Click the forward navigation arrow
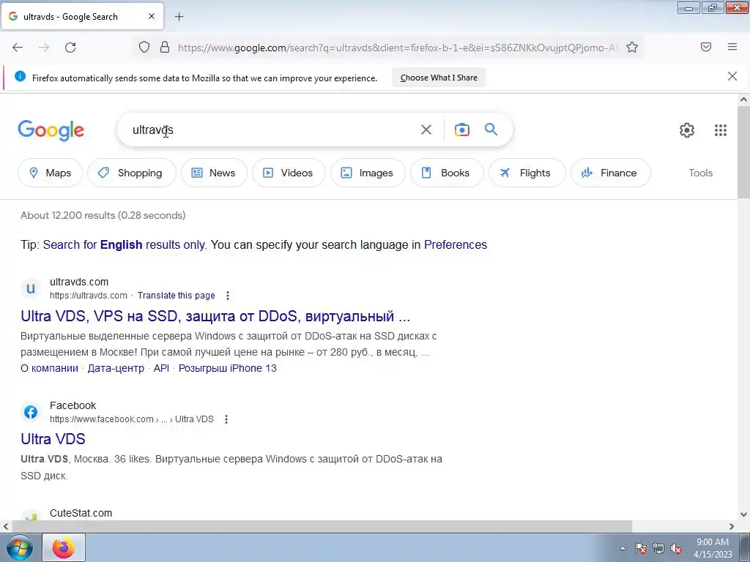This screenshot has width=750, height=562. (x=44, y=48)
